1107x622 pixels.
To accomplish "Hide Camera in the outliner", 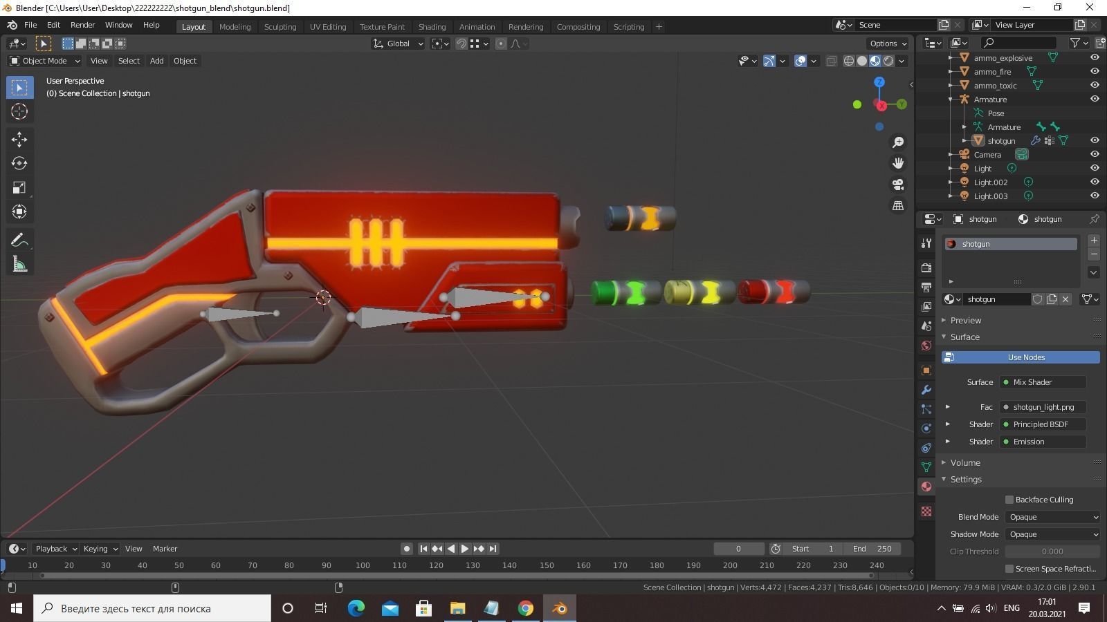I will point(1095,155).
